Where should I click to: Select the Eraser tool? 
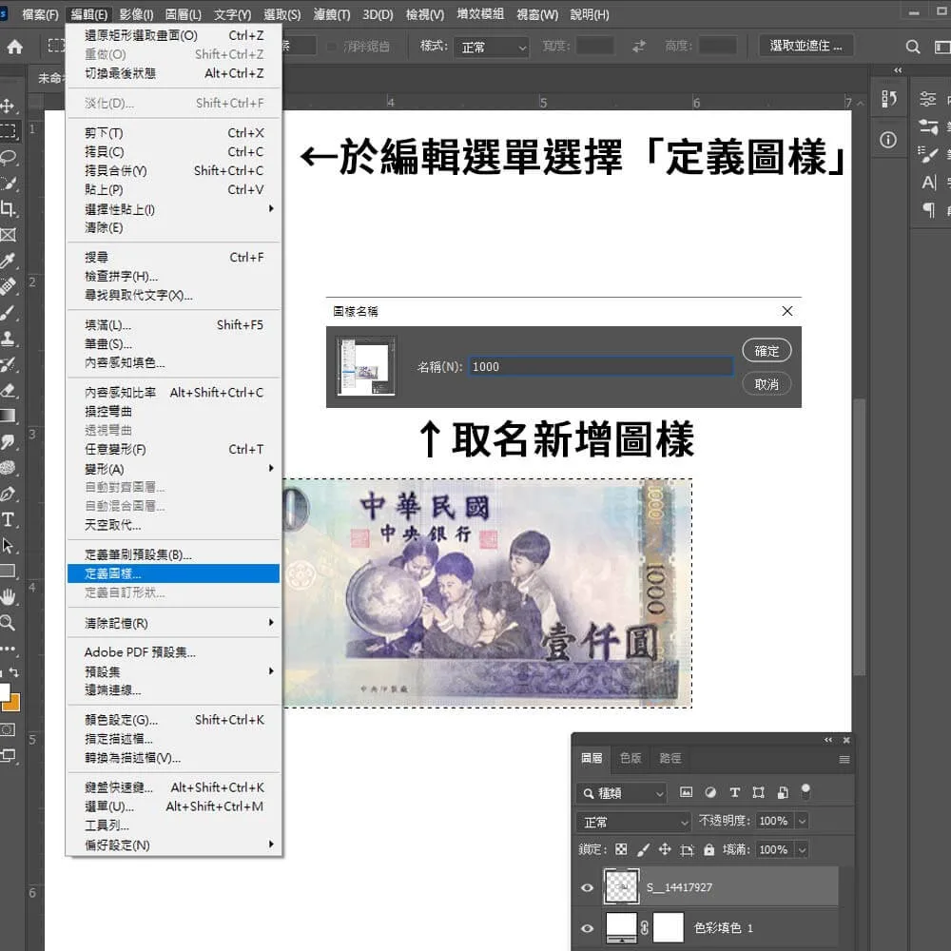8,390
